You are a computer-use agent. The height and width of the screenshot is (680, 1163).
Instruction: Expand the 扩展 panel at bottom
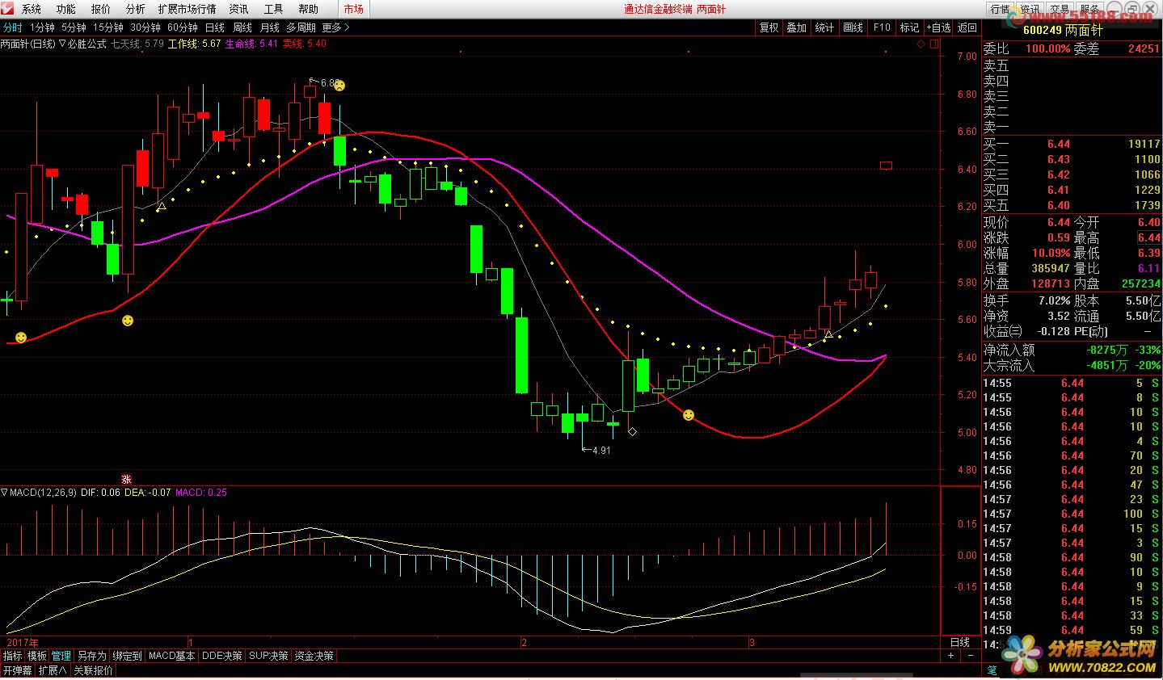pos(53,670)
